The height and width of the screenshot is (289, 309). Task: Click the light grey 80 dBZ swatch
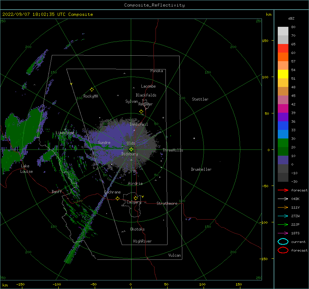(x=283, y=31)
